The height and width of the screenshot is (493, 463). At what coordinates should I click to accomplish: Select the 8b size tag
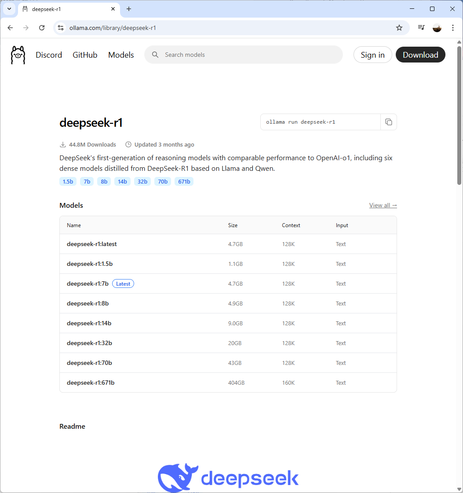(x=104, y=181)
